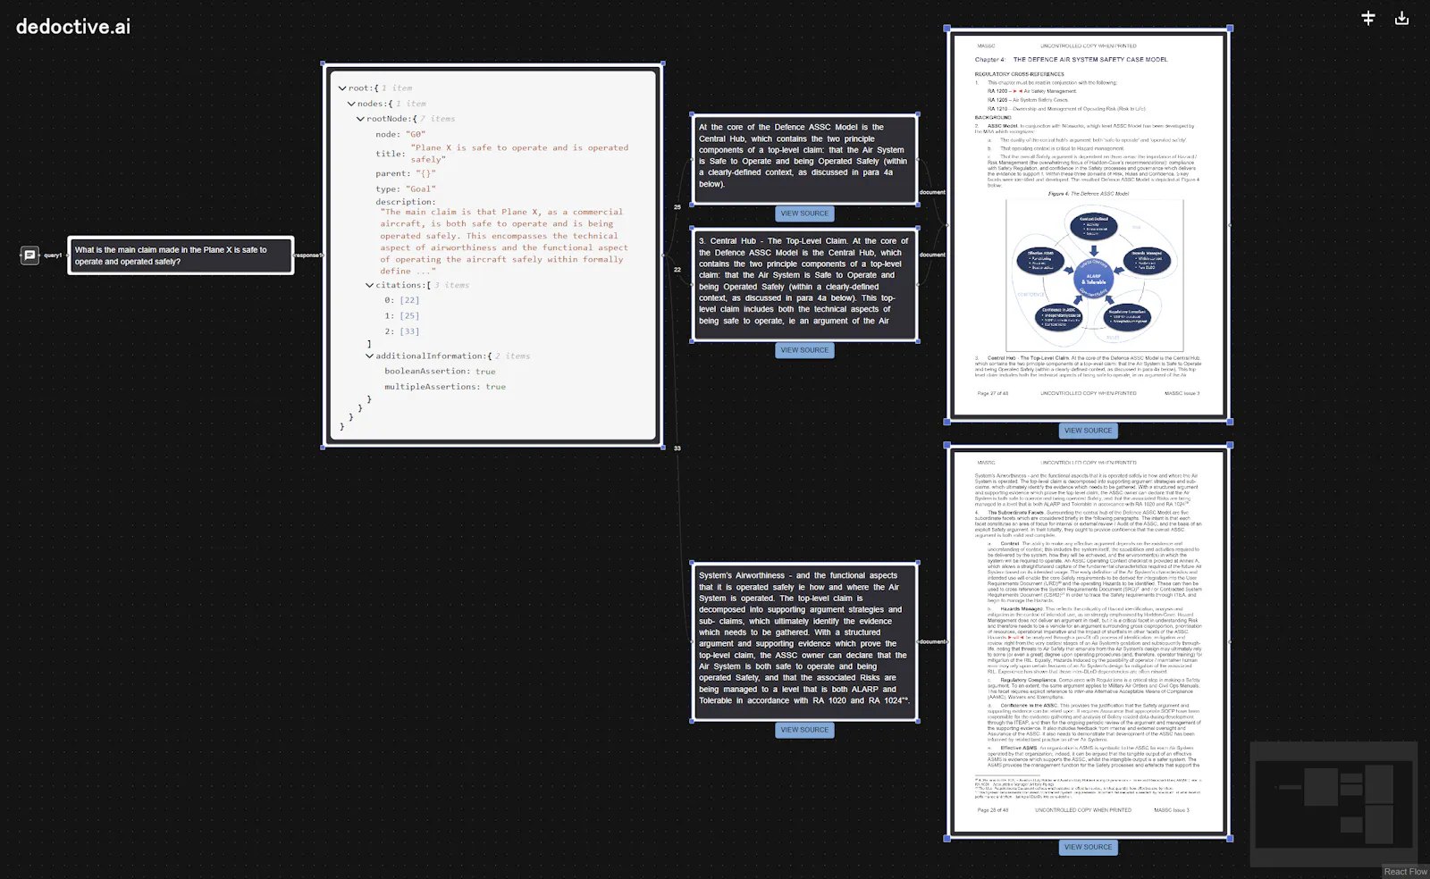The image size is (1430, 879).
Task: Select the 'System's Airworthiness' excerpt node
Action: pyautogui.click(x=804, y=641)
